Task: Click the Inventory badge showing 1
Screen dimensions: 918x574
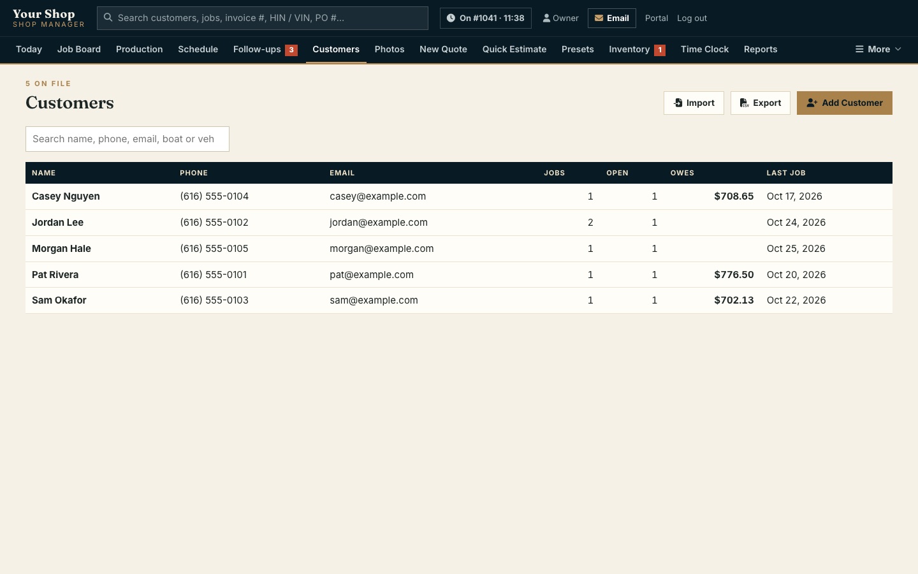Action: click(660, 50)
